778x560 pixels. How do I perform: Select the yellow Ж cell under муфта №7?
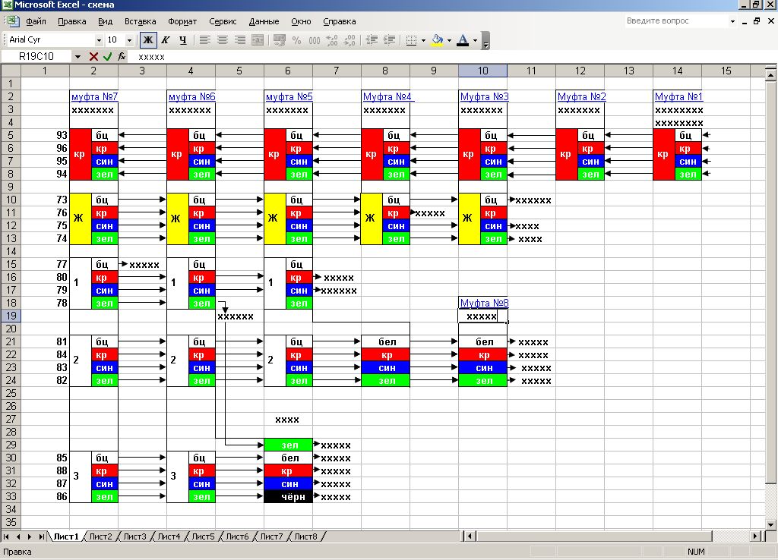81,219
